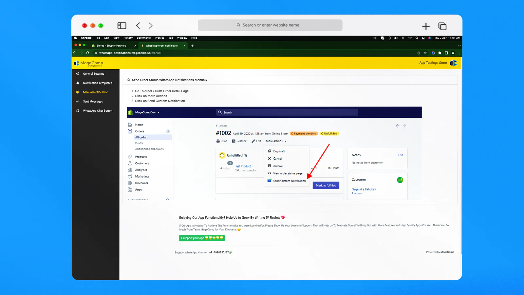Open the File menu
The image size is (524, 295).
click(x=98, y=38)
